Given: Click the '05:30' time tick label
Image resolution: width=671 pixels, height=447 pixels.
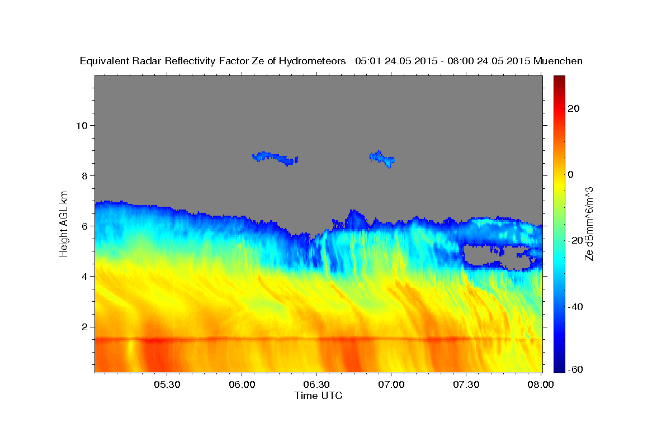Looking at the screenshot, I should pos(167,384).
